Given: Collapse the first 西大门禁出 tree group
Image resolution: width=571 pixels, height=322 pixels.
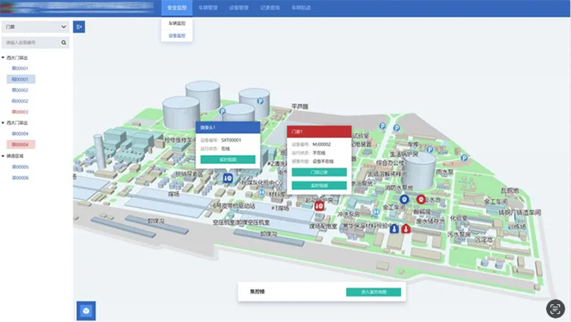Looking at the screenshot, I should [4, 57].
